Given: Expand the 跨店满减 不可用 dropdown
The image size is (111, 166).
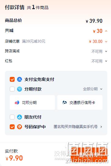Looking at the screenshot, I should tap(106, 51).
